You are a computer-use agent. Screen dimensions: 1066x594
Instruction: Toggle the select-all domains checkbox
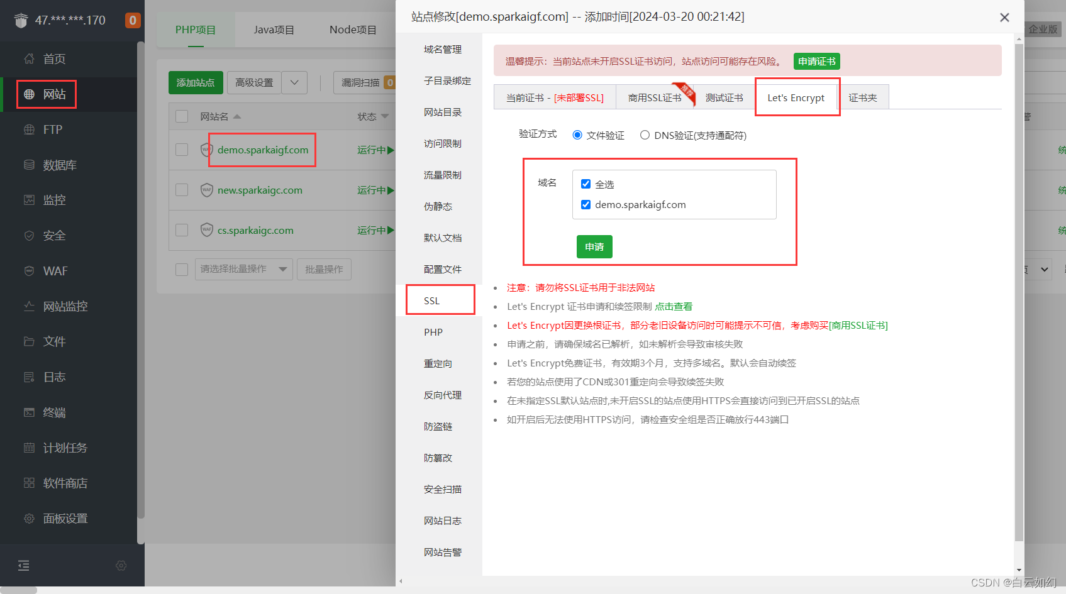(x=586, y=184)
